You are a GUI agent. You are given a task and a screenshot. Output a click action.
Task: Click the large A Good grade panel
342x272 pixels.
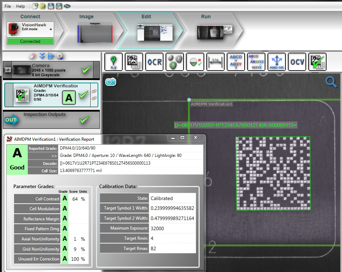[x=17, y=159]
